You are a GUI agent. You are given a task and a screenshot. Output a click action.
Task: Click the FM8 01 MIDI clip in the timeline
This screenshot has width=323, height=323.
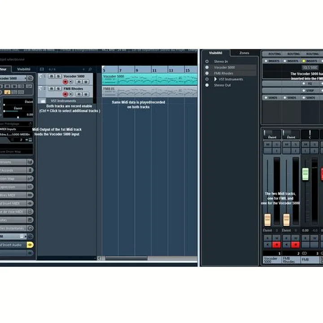[x=149, y=92]
